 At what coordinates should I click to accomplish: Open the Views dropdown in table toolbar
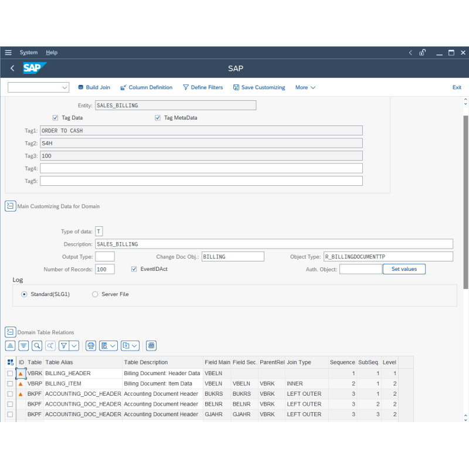[x=108, y=346]
